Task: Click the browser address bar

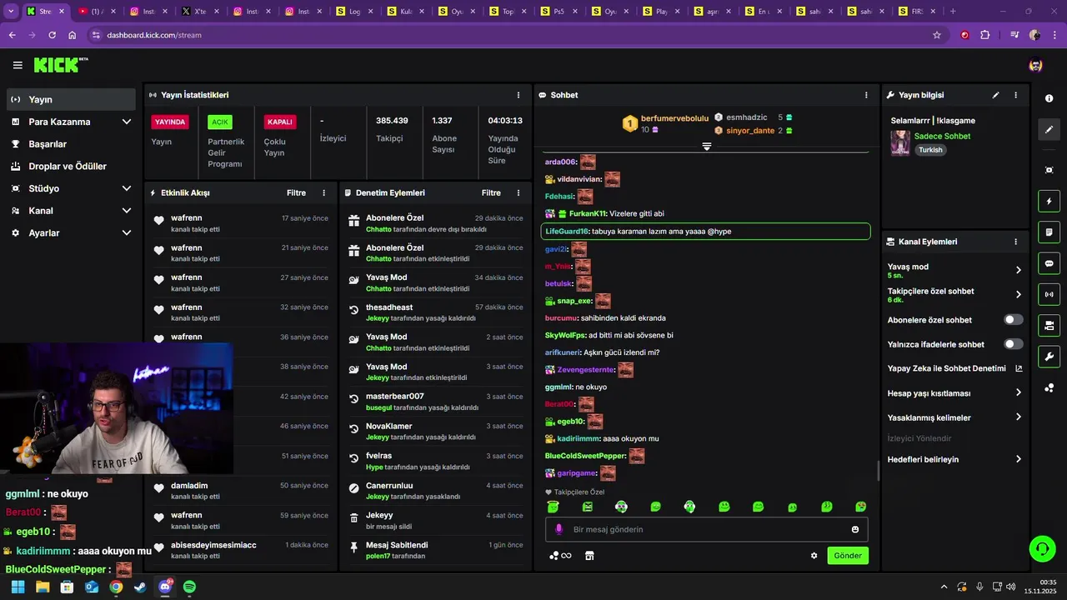Action: click(x=517, y=35)
